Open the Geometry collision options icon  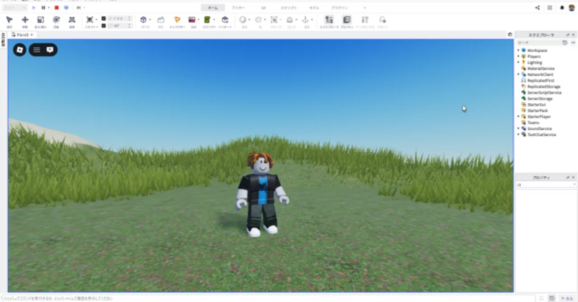click(89, 20)
